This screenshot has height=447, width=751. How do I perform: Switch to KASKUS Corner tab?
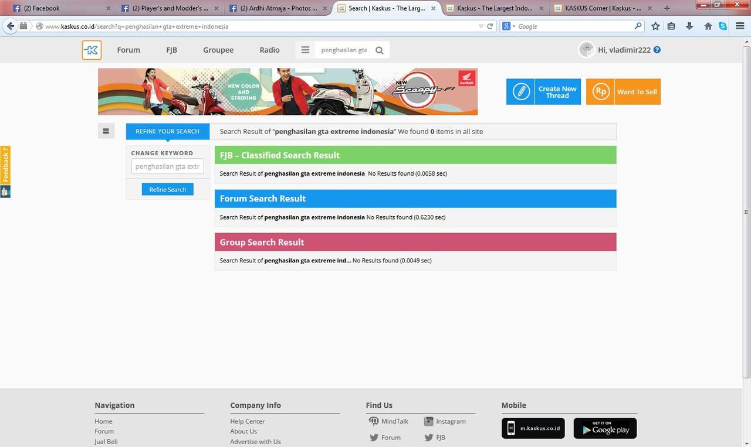coord(602,8)
